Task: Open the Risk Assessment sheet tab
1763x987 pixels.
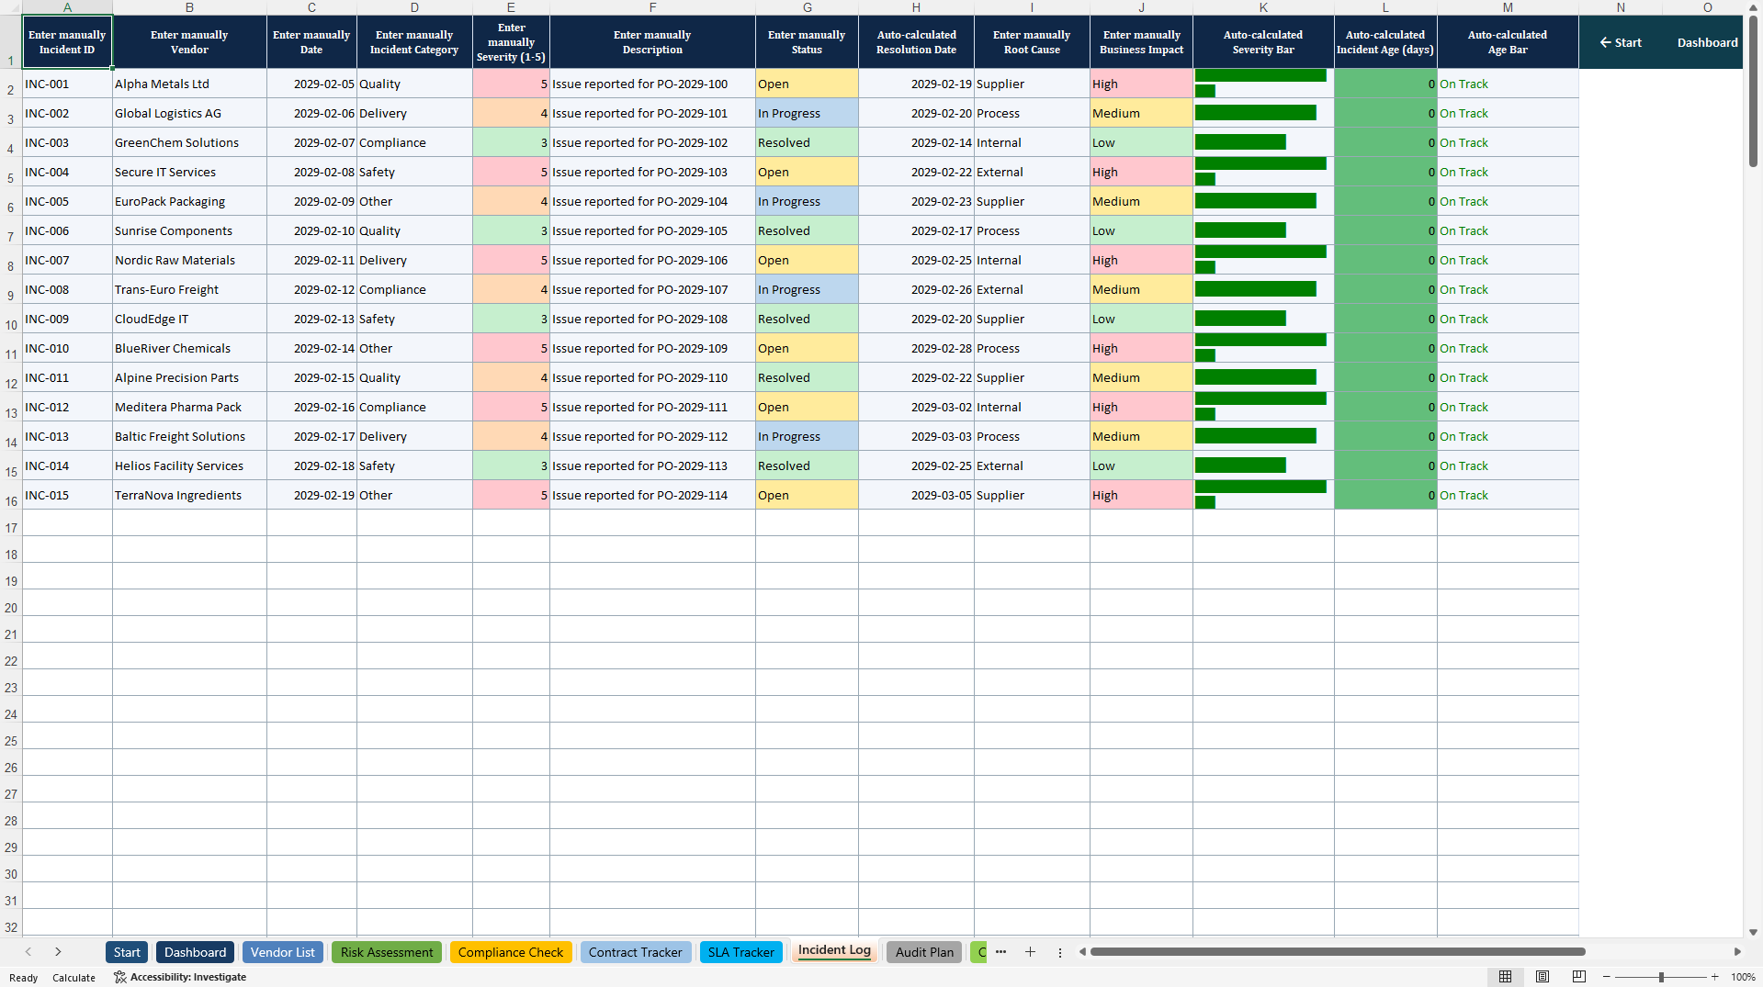Action: click(x=387, y=952)
